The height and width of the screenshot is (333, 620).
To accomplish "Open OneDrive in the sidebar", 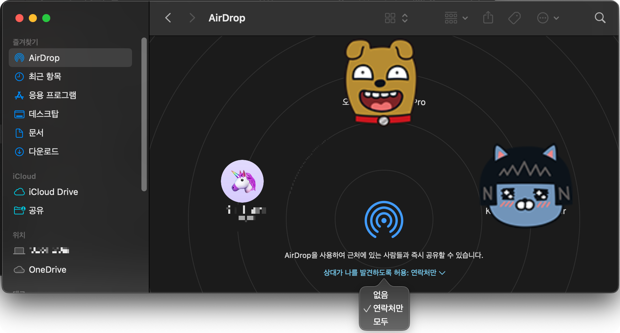I will 70,269.
